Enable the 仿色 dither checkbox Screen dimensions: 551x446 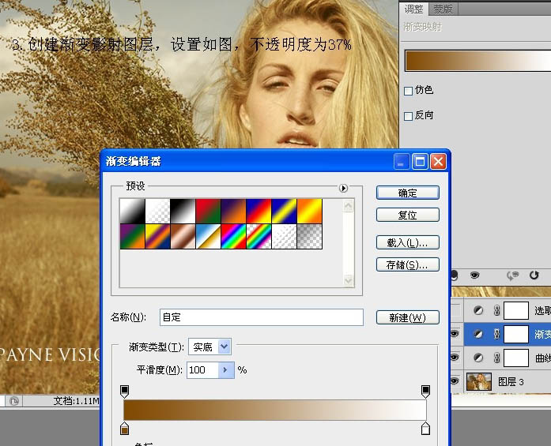coord(409,91)
